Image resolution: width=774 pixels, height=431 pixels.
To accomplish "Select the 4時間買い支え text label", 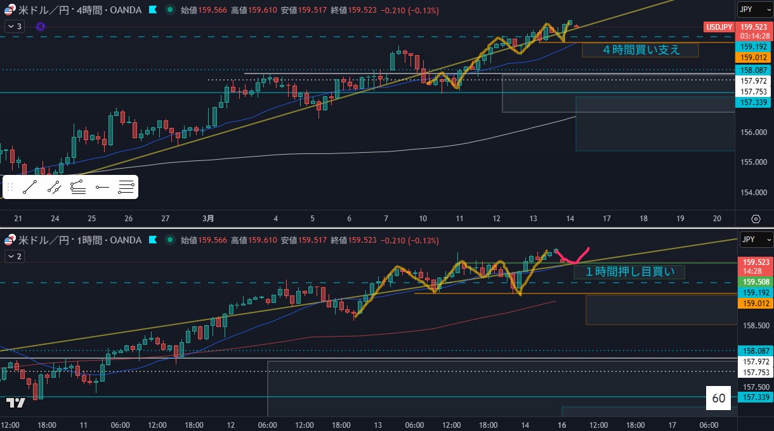I will (x=640, y=49).
